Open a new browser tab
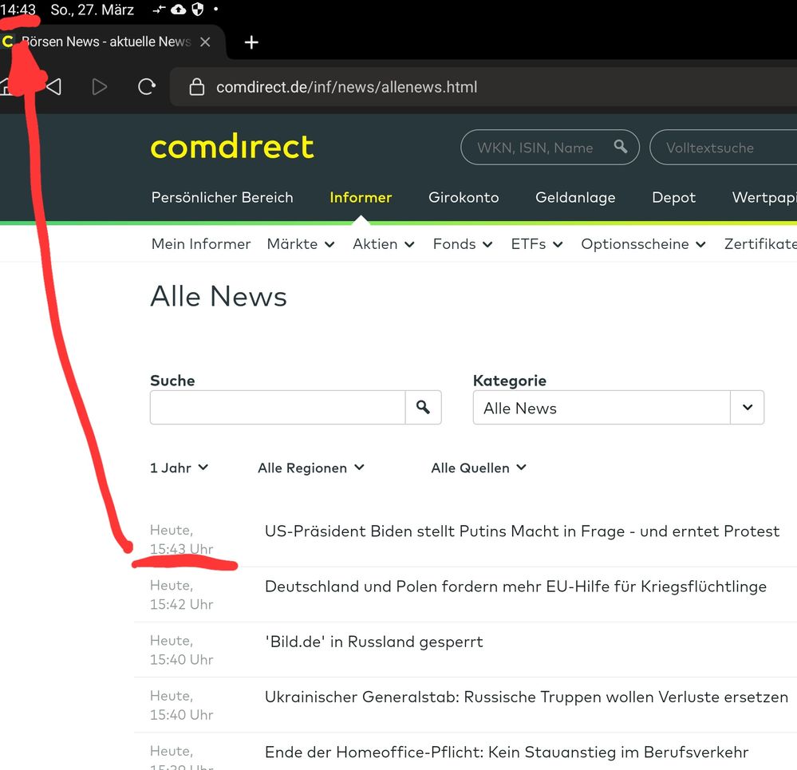797x770 pixels. pos(251,42)
